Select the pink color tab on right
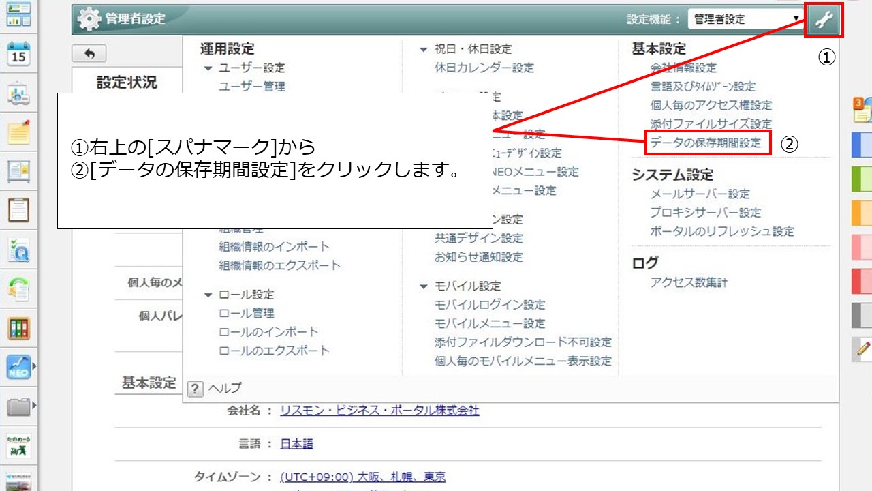The image size is (872, 491). pyautogui.click(x=862, y=247)
